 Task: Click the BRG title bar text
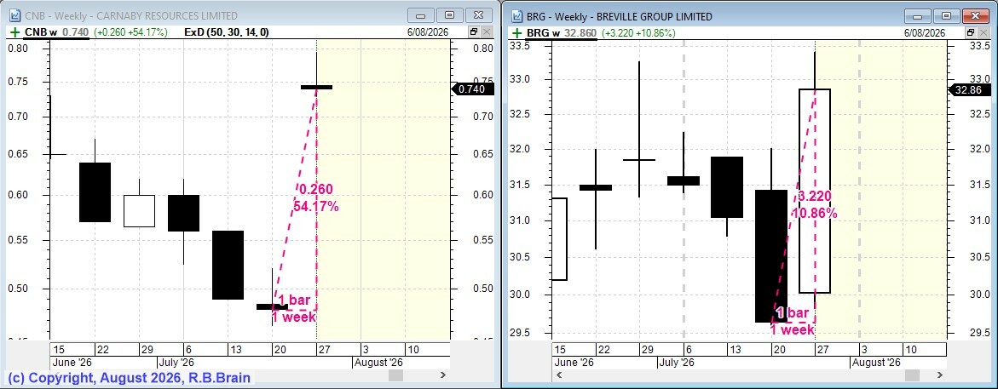[x=619, y=16]
